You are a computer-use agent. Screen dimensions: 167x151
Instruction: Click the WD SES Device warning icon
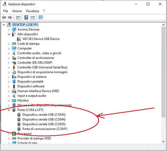pyautogui.click(x=19, y=39)
